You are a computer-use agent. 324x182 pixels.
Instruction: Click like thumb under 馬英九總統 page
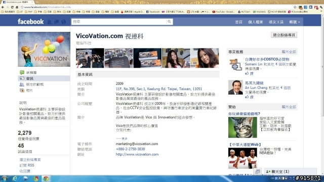pyautogui.click(x=247, y=97)
